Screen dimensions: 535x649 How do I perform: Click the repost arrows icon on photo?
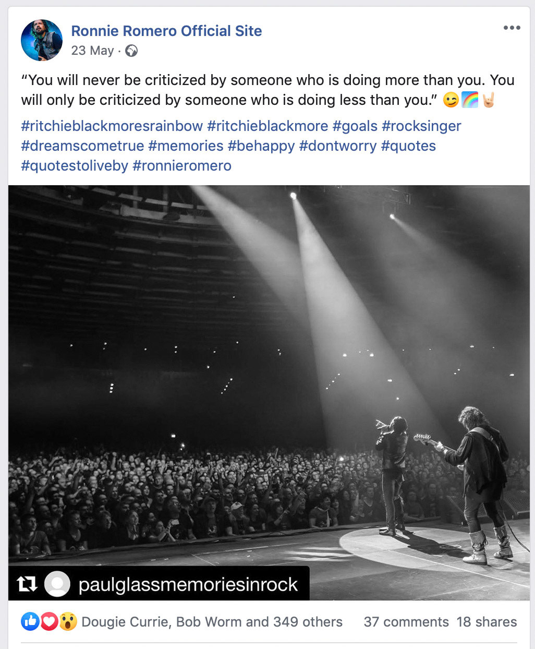27,584
